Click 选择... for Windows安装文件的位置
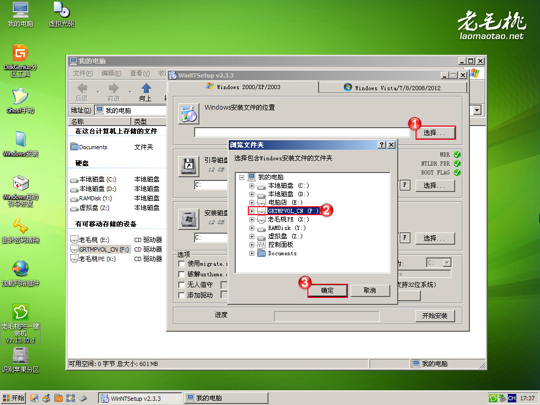Screen dimensions: 540x405 pyautogui.click(x=435, y=132)
